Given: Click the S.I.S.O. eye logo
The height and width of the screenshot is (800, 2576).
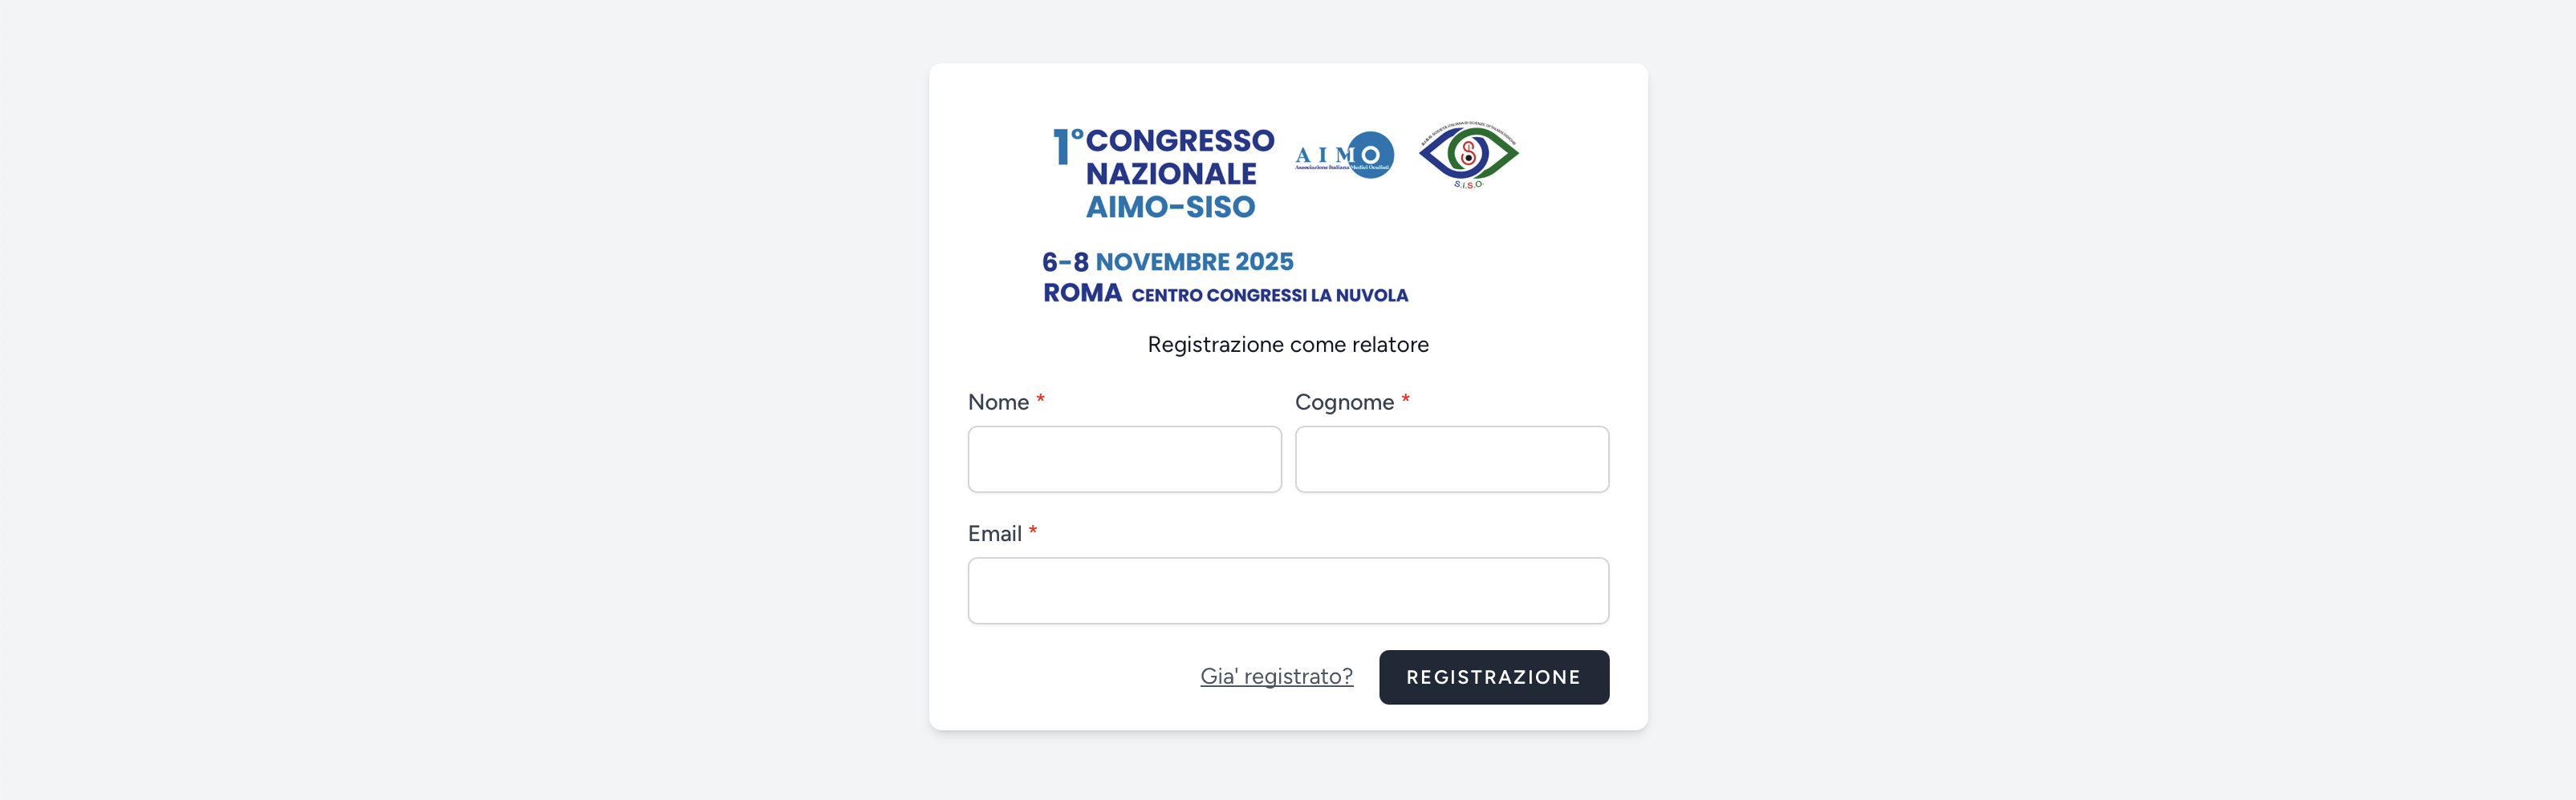Looking at the screenshot, I should (1468, 155).
